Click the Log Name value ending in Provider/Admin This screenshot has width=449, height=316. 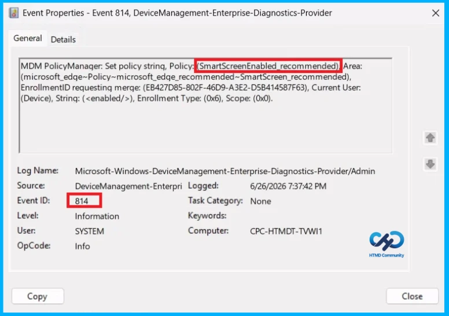pyautogui.click(x=225, y=171)
